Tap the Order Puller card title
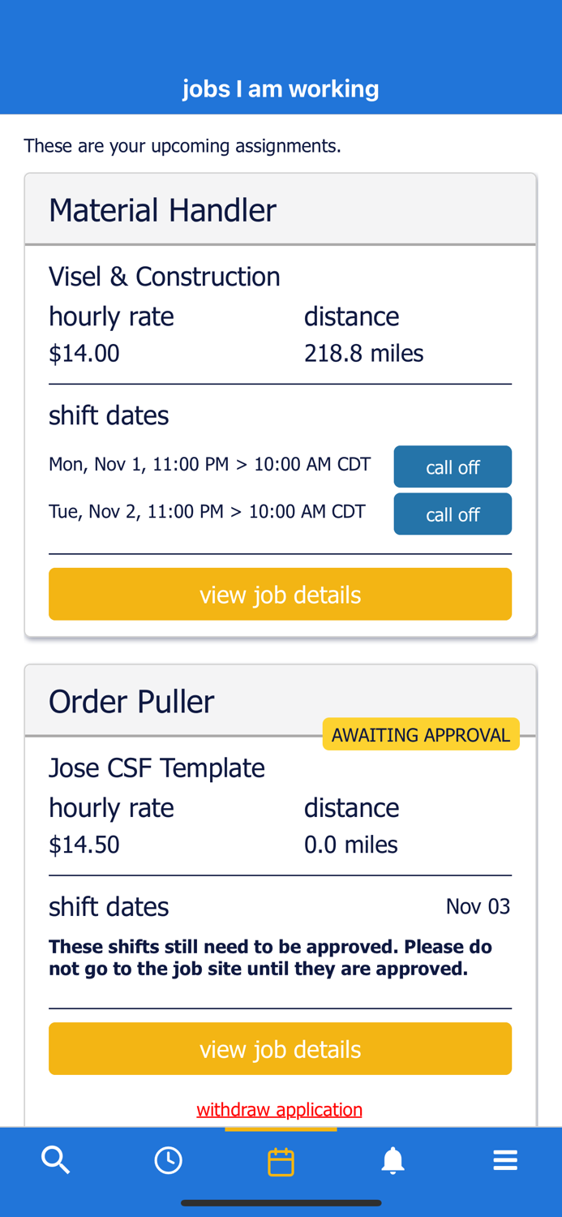562x1217 pixels. pos(131,702)
